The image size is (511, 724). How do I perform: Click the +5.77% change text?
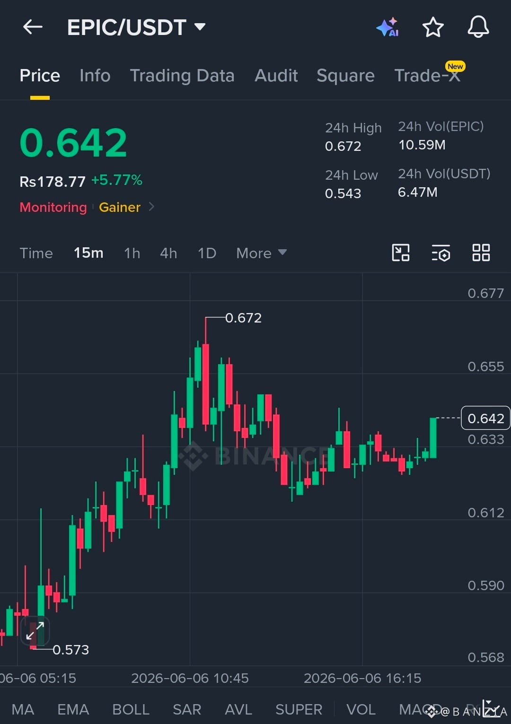[x=117, y=180]
